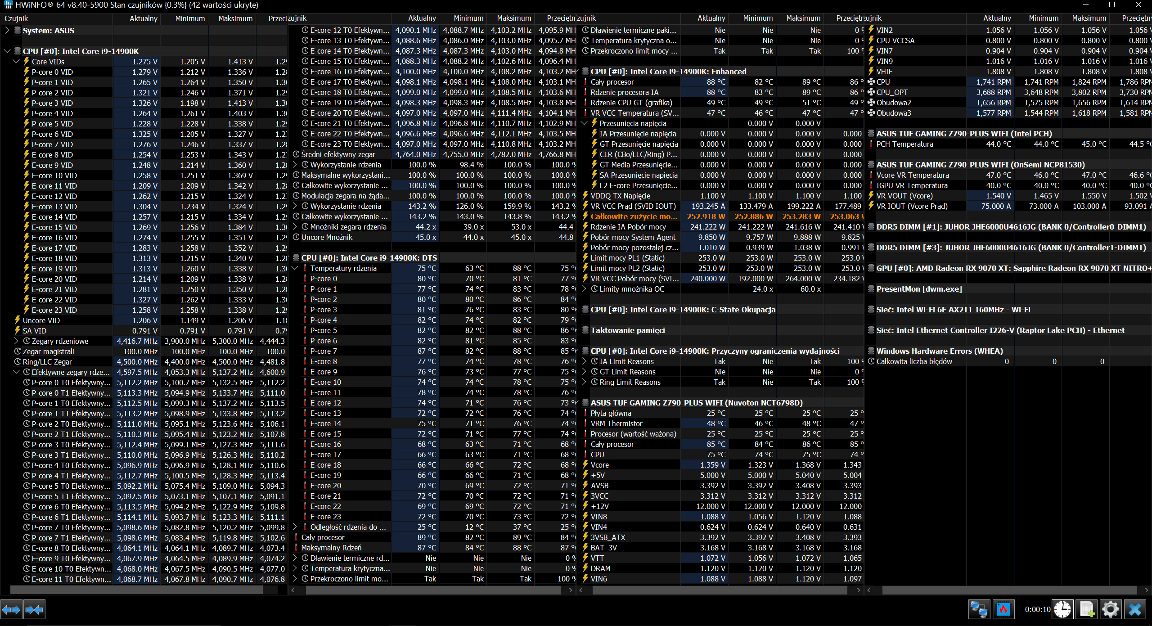Open sensor settings via the gear icon
The image size is (1152, 626).
click(x=1110, y=610)
